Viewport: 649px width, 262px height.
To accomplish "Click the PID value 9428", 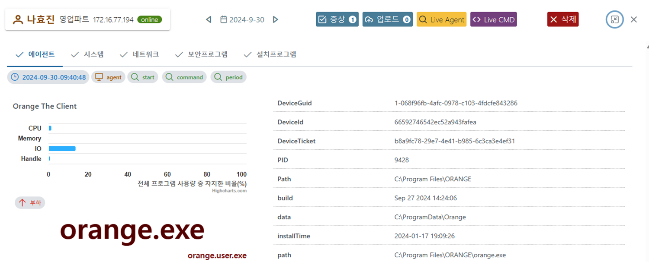I will click(402, 160).
